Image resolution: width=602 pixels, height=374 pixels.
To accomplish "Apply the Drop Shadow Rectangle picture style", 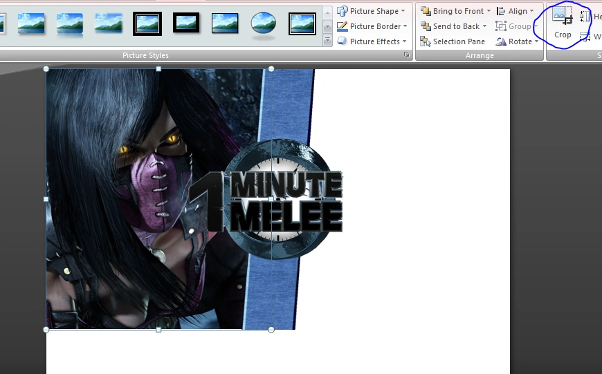I will pos(31,24).
